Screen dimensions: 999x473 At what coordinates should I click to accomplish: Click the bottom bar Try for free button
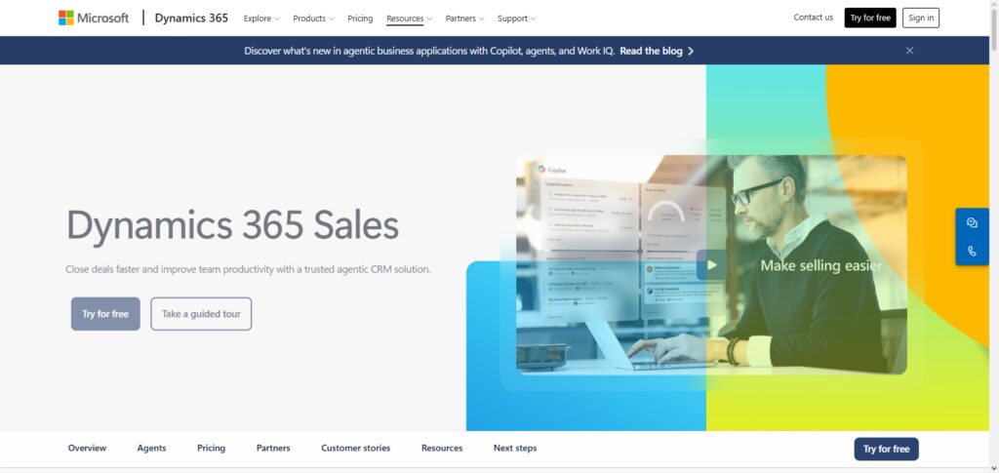[x=886, y=449]
